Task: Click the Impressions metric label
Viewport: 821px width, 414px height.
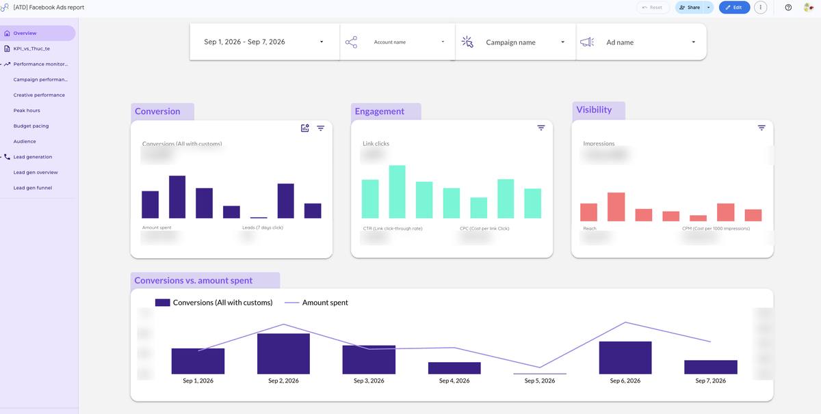Action: coord(599,143)
